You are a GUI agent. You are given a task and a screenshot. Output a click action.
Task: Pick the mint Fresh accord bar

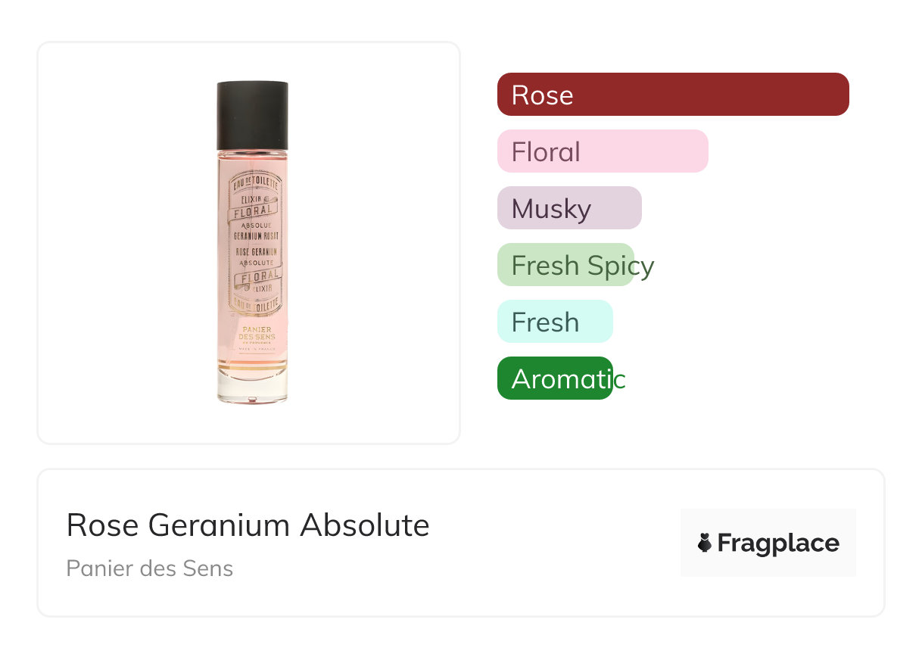[555, 322]
